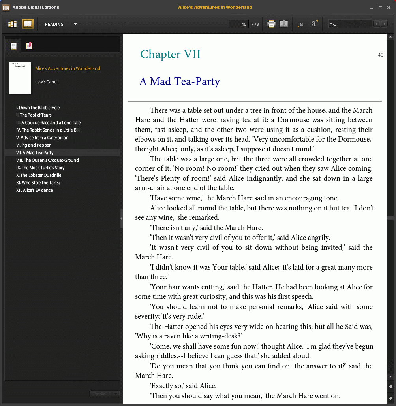Go to 'IV. The Rabbit Sends in a Little Bill'
The image size is (396, 406).
pos(48,130)
